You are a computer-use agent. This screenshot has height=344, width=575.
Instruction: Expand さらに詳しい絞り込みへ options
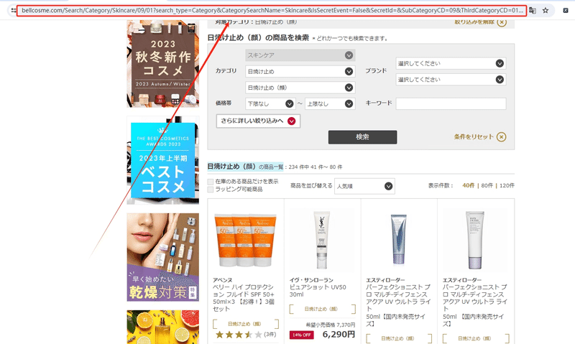click(x=258, y=121)
